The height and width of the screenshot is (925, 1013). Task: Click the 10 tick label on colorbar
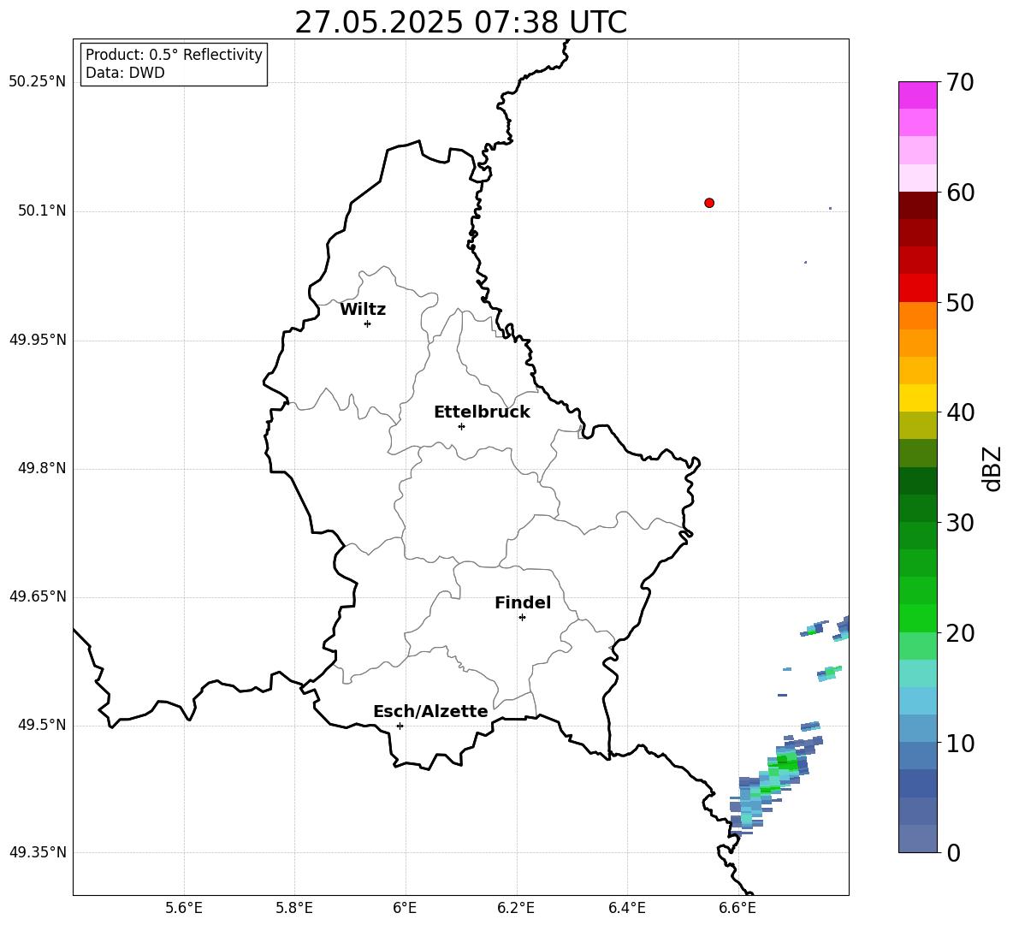(960, 743)
